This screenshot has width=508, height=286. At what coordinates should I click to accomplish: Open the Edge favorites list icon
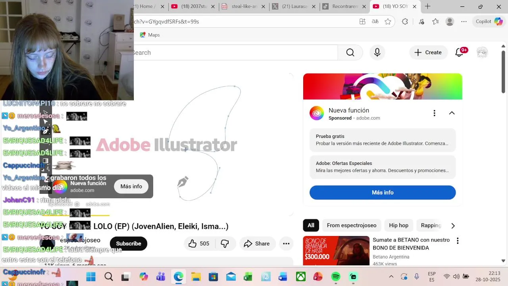pos(435,21)
